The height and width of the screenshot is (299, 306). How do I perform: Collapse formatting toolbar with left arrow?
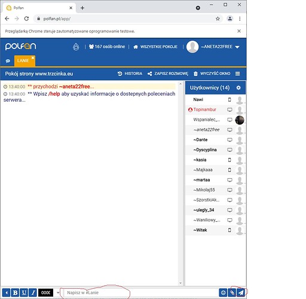[7, 292]
